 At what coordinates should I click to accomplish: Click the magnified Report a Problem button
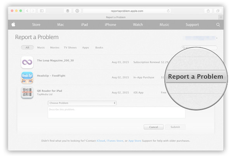pos(196,77)
